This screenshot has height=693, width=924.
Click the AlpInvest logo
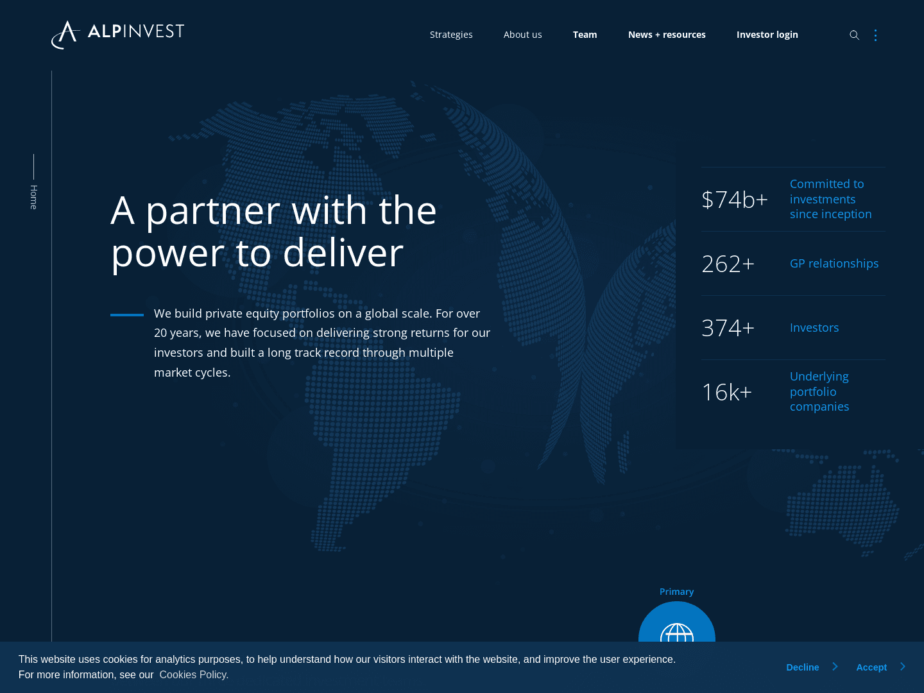pyautogui.click(x=118, y=34)
